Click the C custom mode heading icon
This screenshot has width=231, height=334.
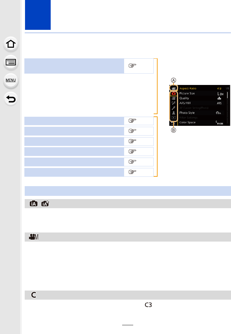click(x=33, y=295)
